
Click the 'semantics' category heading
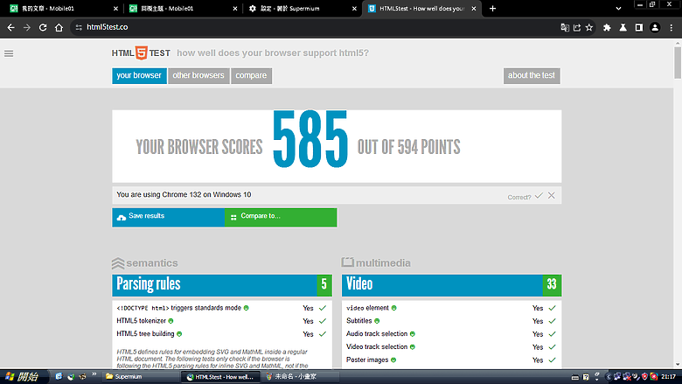(x=145, y=263)
